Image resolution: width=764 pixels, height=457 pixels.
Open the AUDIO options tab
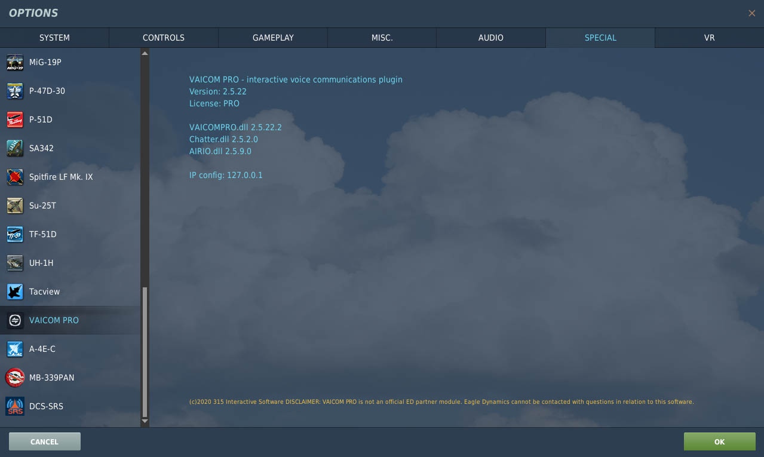coord(491,38)
